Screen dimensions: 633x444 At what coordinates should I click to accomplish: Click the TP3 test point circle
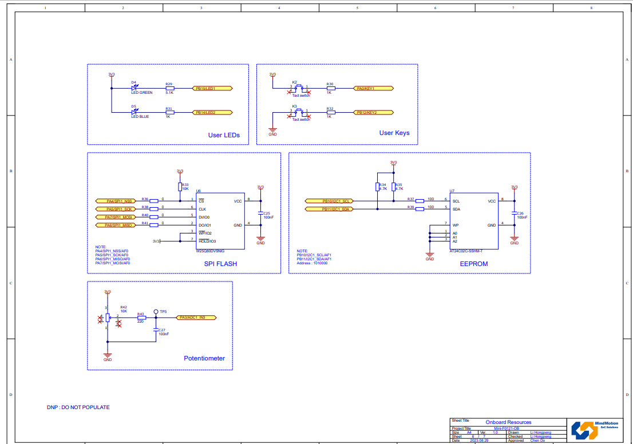156,312
